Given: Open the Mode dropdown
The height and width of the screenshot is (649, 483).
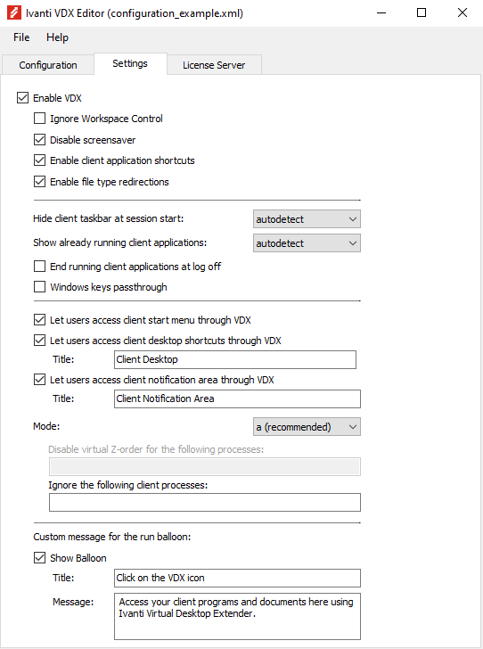Looking at the screenshot, I should point(307,427).
